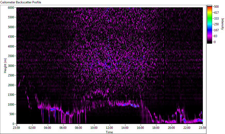This screenshot has width=225, height=134.
Task: Click the 22:00 time axis label
Action: point(187,128)
